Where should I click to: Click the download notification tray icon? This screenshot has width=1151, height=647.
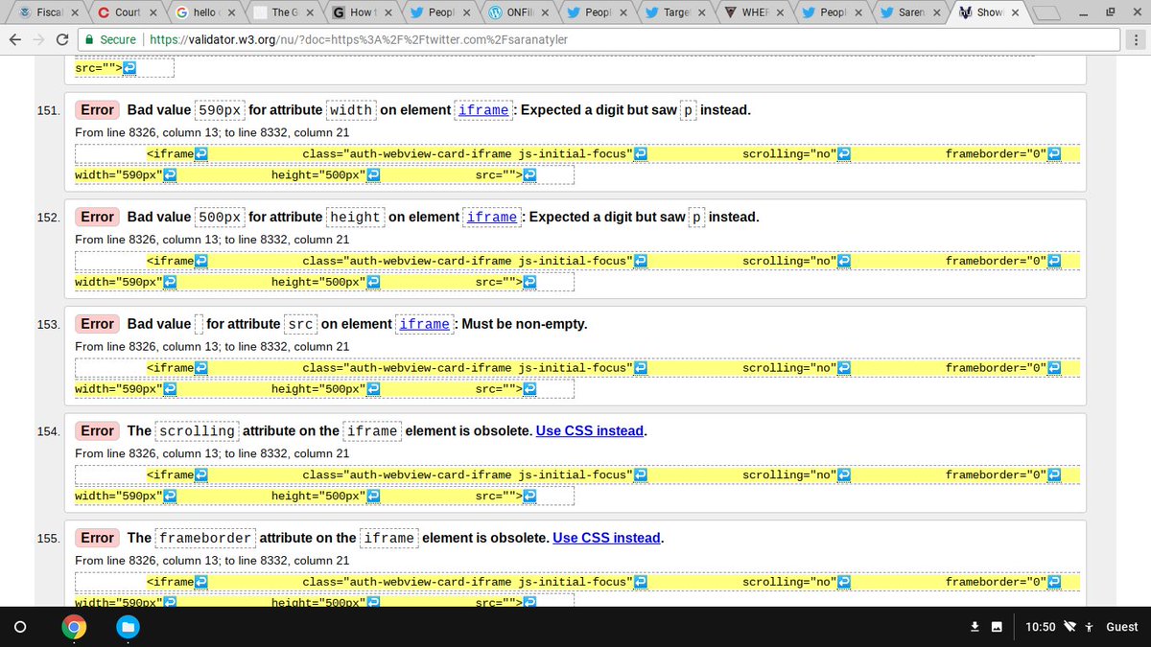pos(975,627)
